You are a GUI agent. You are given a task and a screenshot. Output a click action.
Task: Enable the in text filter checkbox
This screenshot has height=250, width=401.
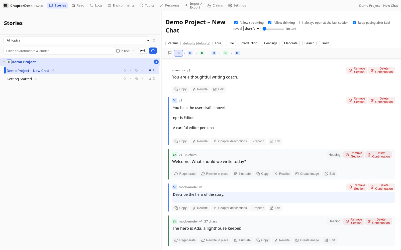pyautogui.click(x=118, y=51)
